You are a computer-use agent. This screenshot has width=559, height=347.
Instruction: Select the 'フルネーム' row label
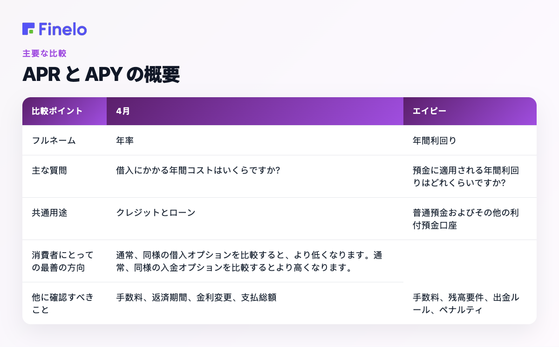pyautogui.click(x=54, y=140)
